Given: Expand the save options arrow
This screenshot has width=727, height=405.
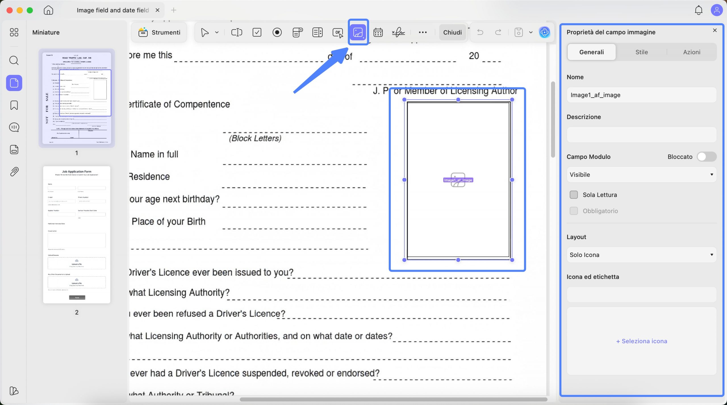Looking at the screenshot, I should click(531, 32).
